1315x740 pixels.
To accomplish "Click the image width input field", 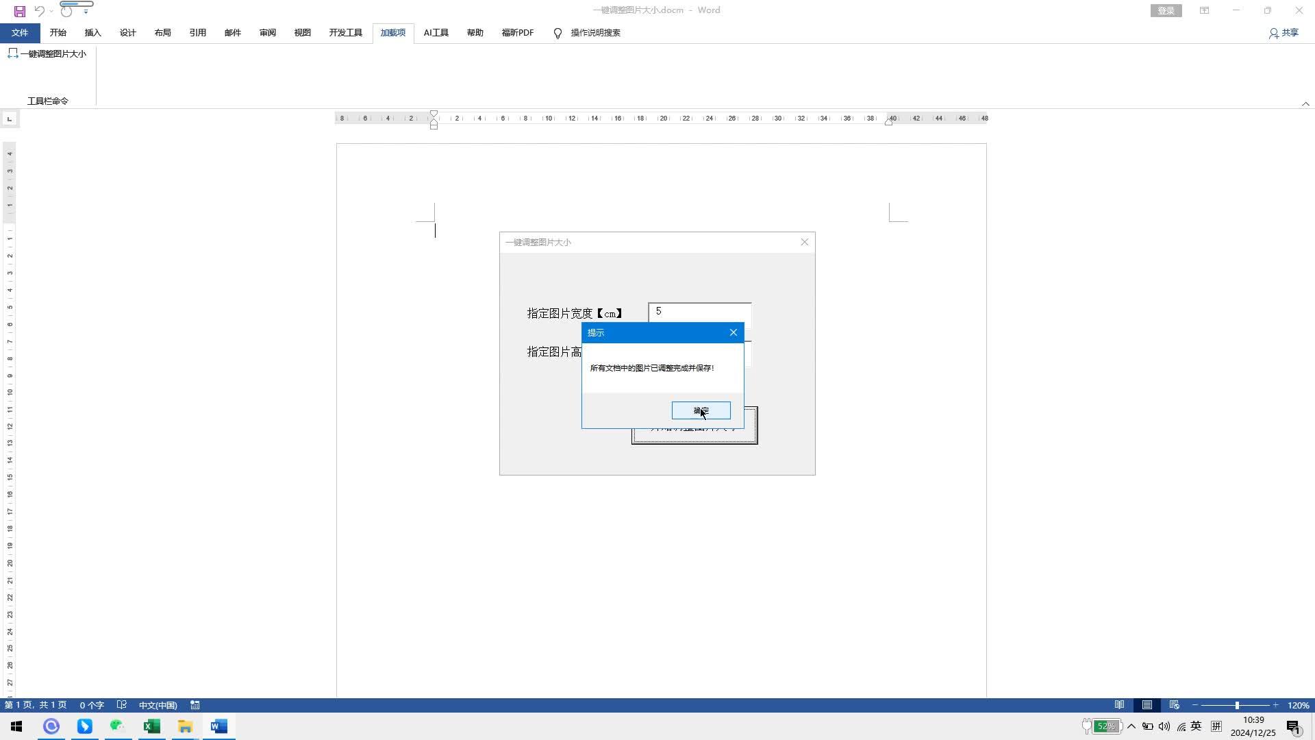I will (699, 312).
